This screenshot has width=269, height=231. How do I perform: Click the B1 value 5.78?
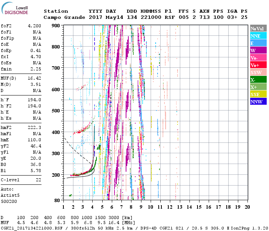pyautogui.click(x=36, y=171)
